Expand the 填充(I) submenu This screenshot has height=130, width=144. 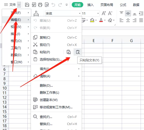pos(56,69)
